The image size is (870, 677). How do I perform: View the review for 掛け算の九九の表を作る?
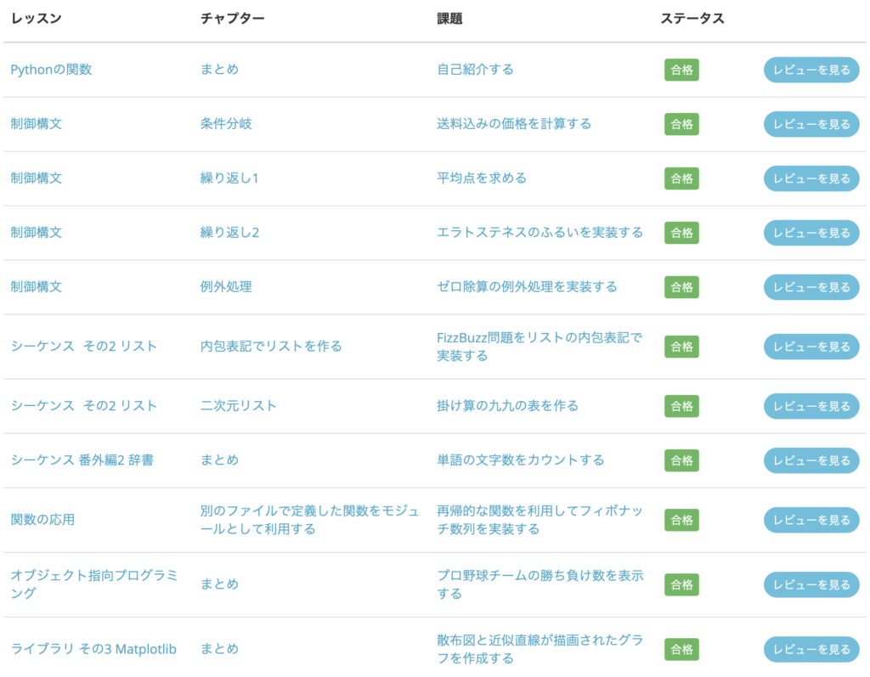[x=811, y=406]
